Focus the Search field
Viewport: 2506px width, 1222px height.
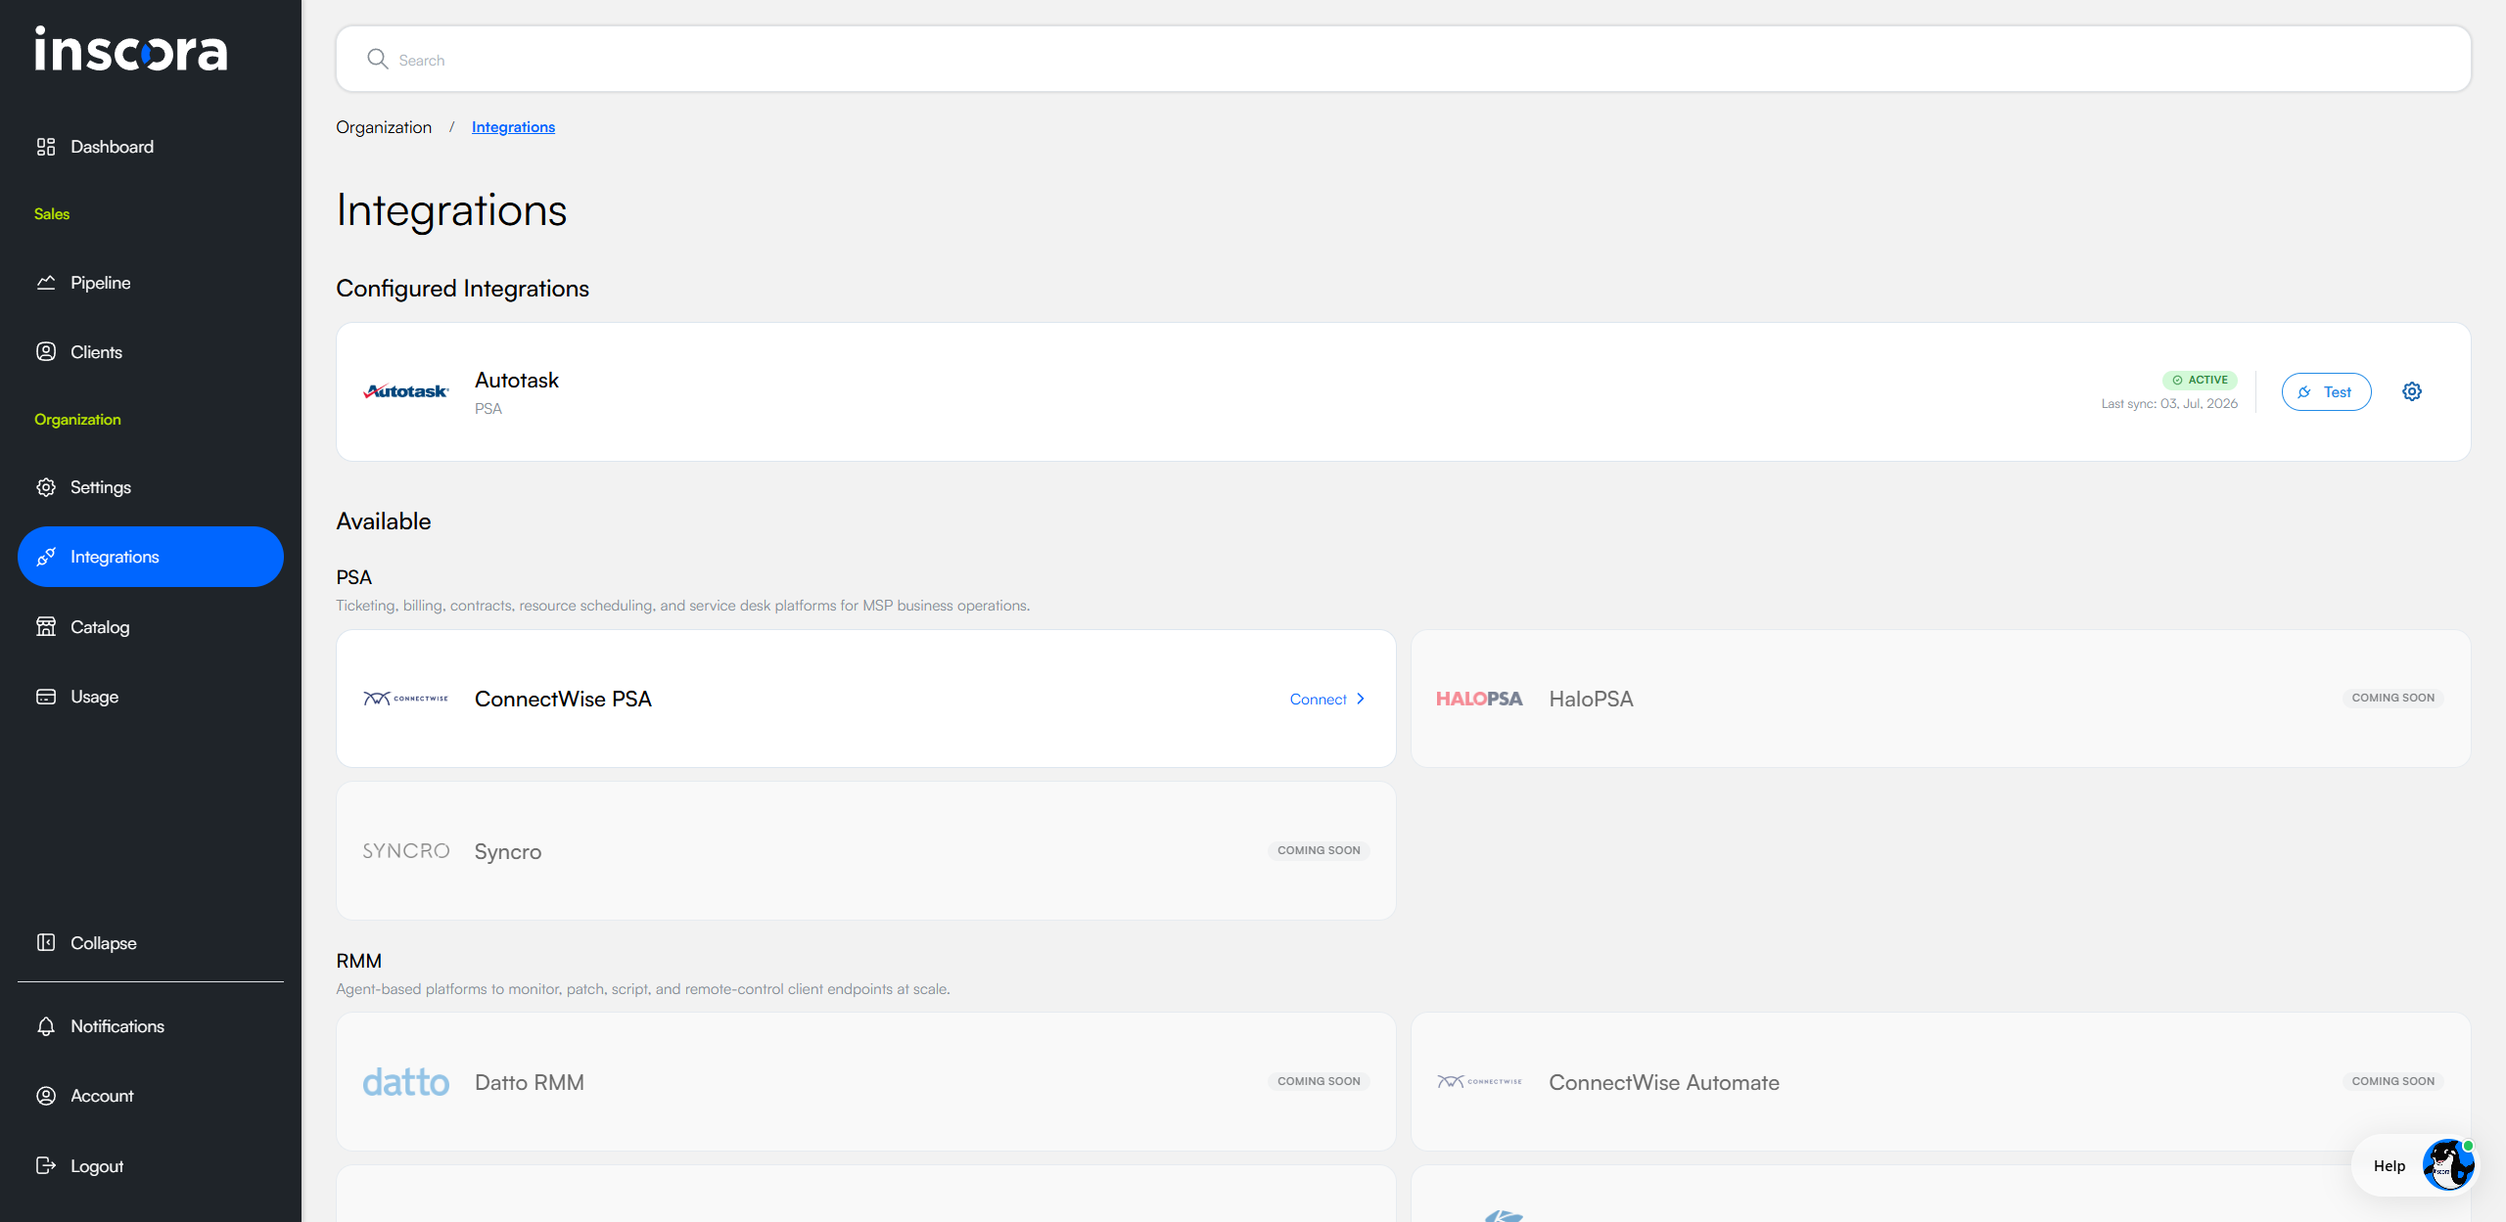(1403, 60)
